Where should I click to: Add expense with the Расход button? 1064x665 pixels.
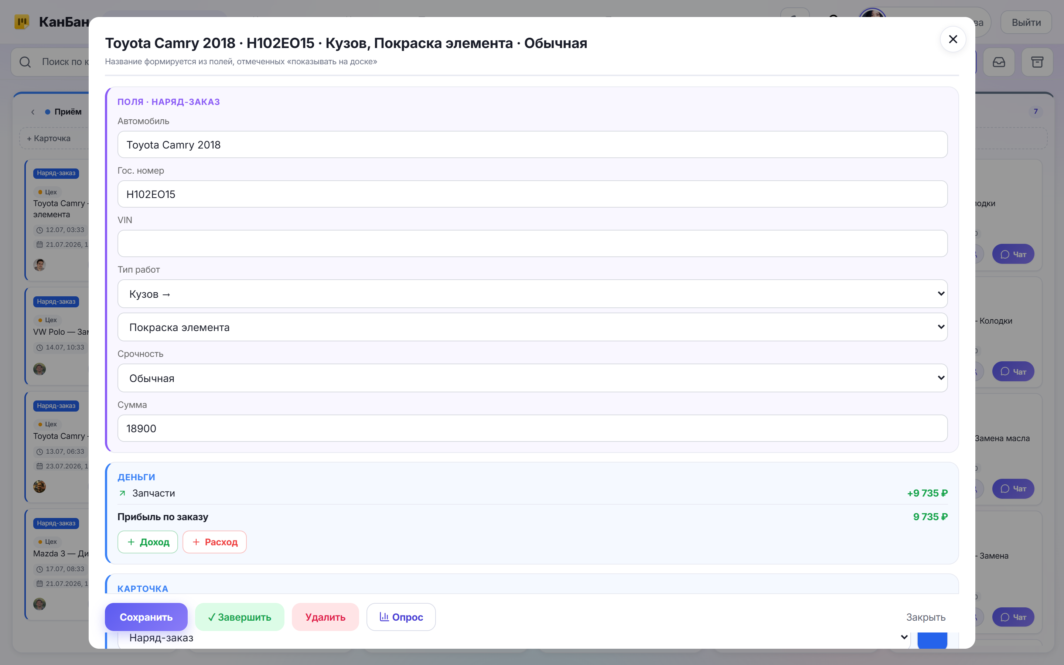215,542
